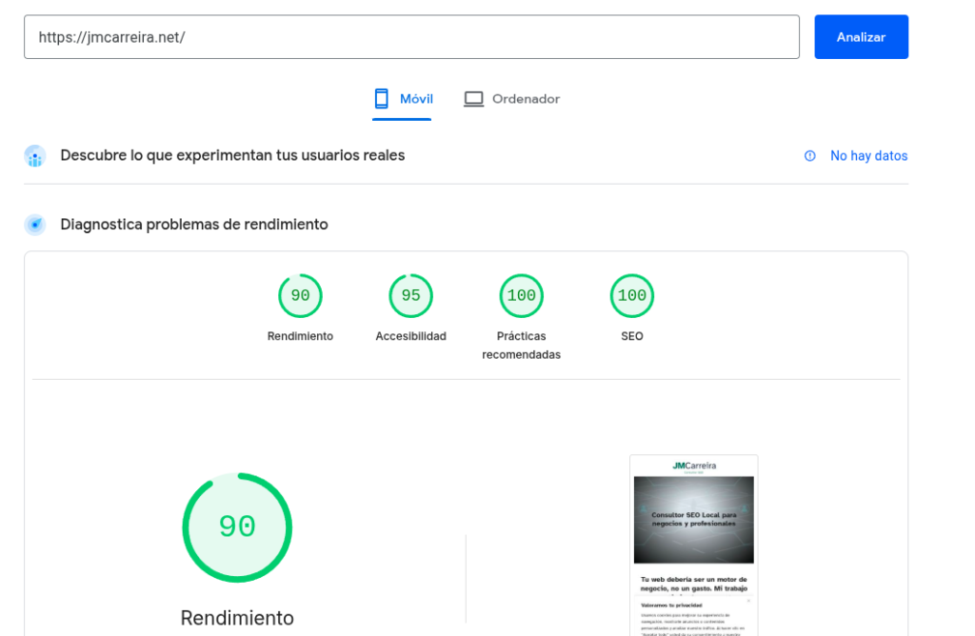Click the large circular Rendimiento 90 progress ring
This screenshot has width=975, height=636.
236,527
